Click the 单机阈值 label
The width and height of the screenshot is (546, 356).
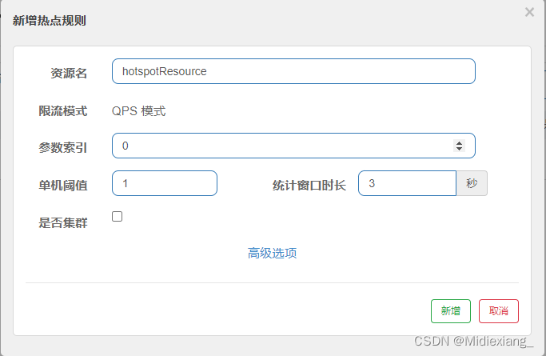pyautogui.click(x=62, y=186)
